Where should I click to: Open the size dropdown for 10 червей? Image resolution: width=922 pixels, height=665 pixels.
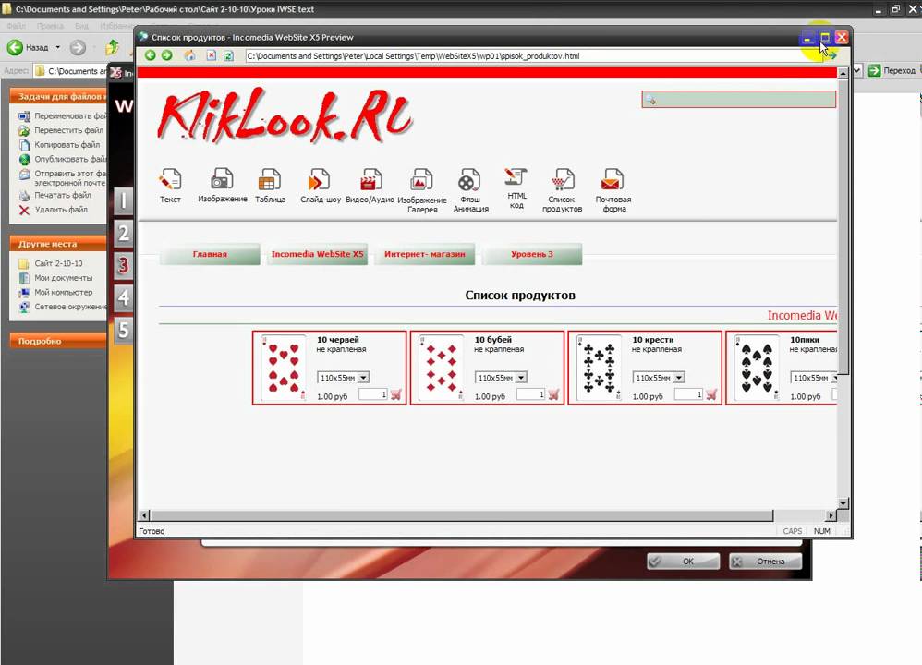click(x=363, y=378)
